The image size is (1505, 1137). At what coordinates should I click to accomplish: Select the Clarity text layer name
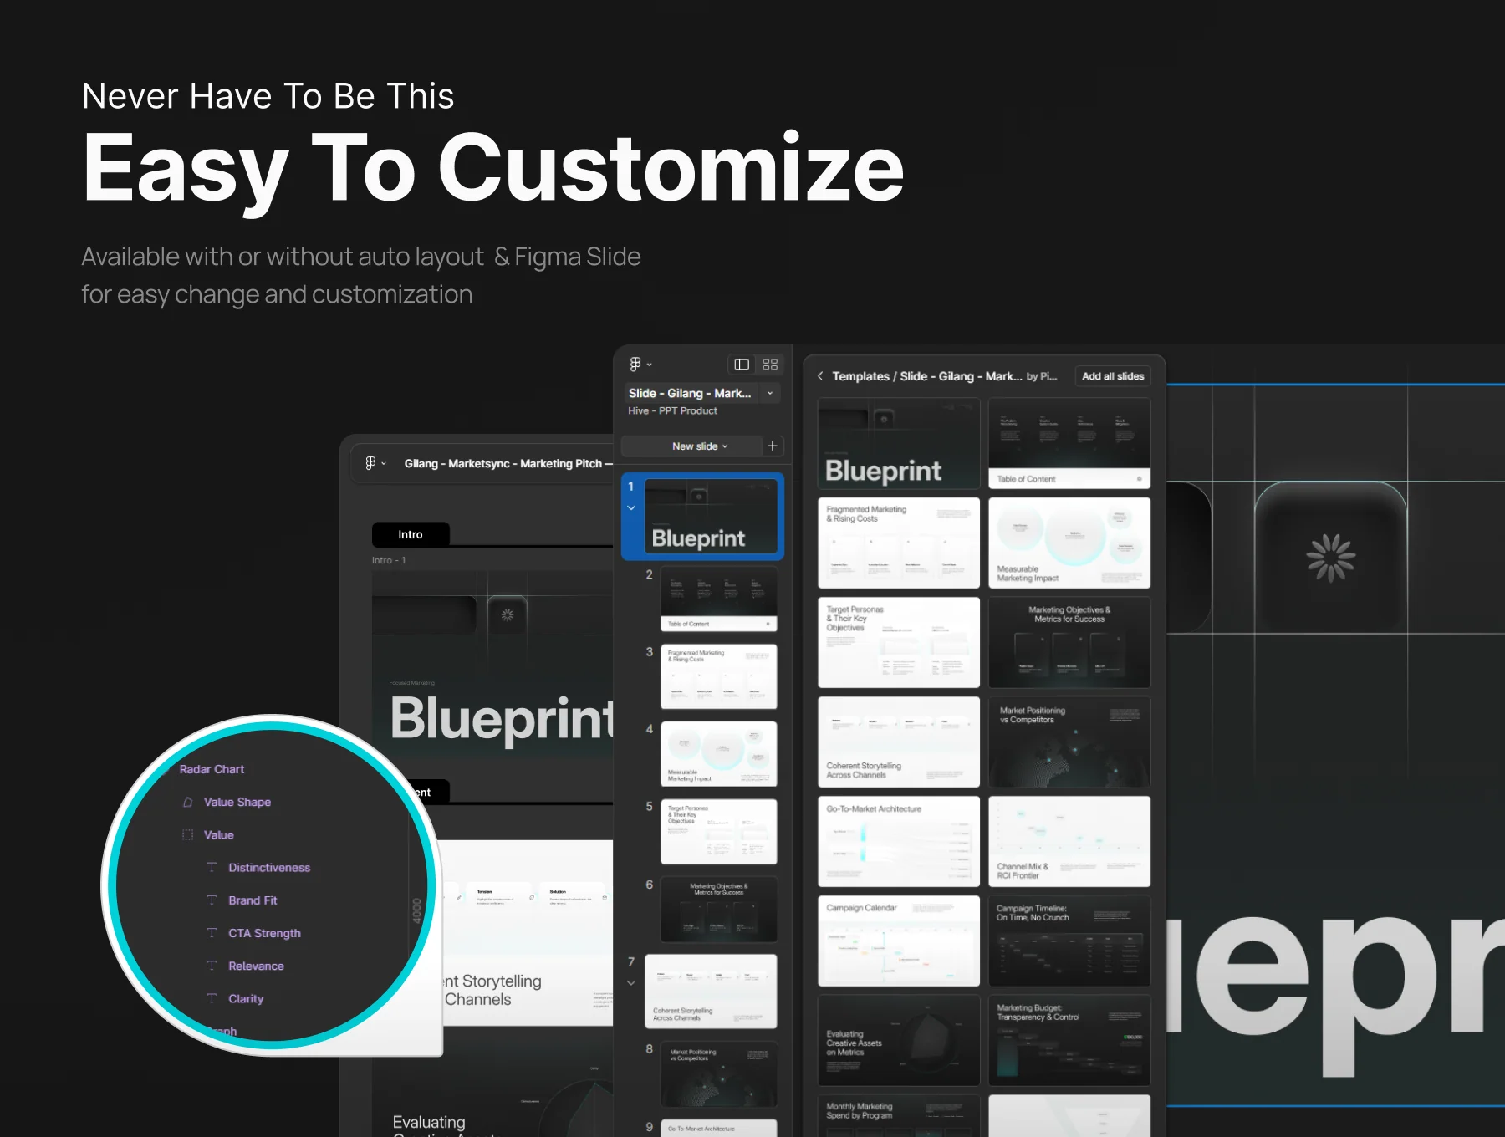246,998
